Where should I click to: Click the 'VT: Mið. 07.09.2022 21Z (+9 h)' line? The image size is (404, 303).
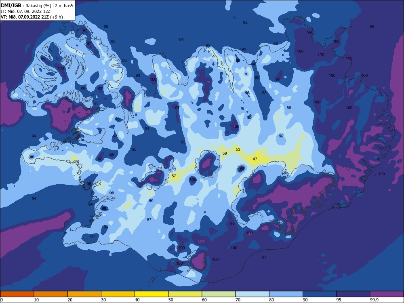tap(32, 17)
